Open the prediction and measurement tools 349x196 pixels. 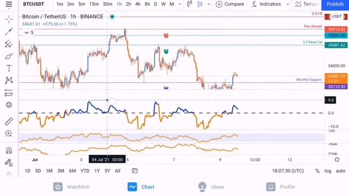(9, 93)
